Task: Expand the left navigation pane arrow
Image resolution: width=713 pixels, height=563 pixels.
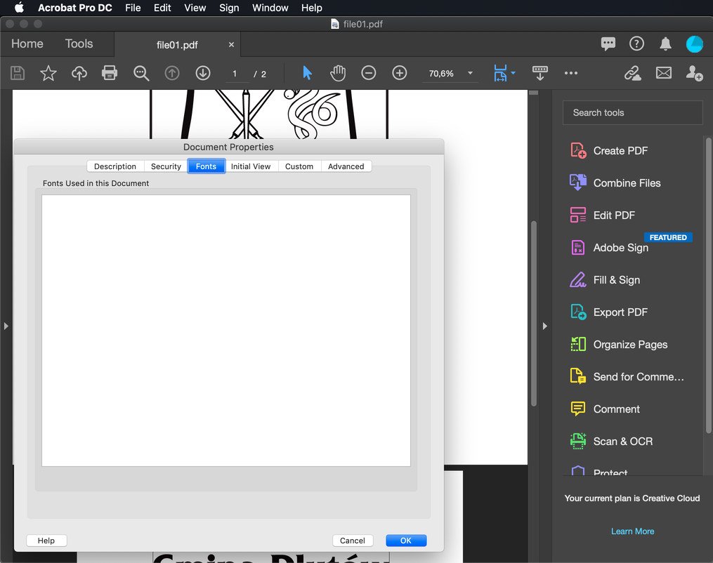Action: 6,326
